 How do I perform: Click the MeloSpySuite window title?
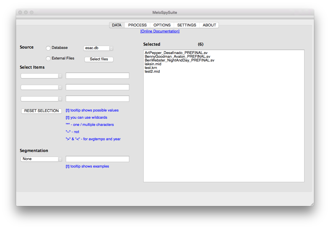(x=165, y=12)
